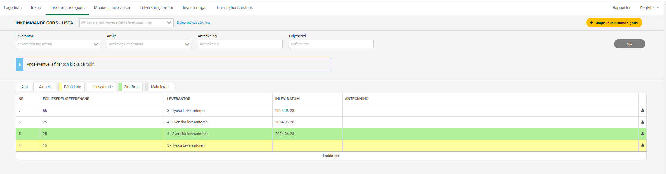
Task: Filter by Makulerade status
Action: pyautogui.click(x=160, y=87)
